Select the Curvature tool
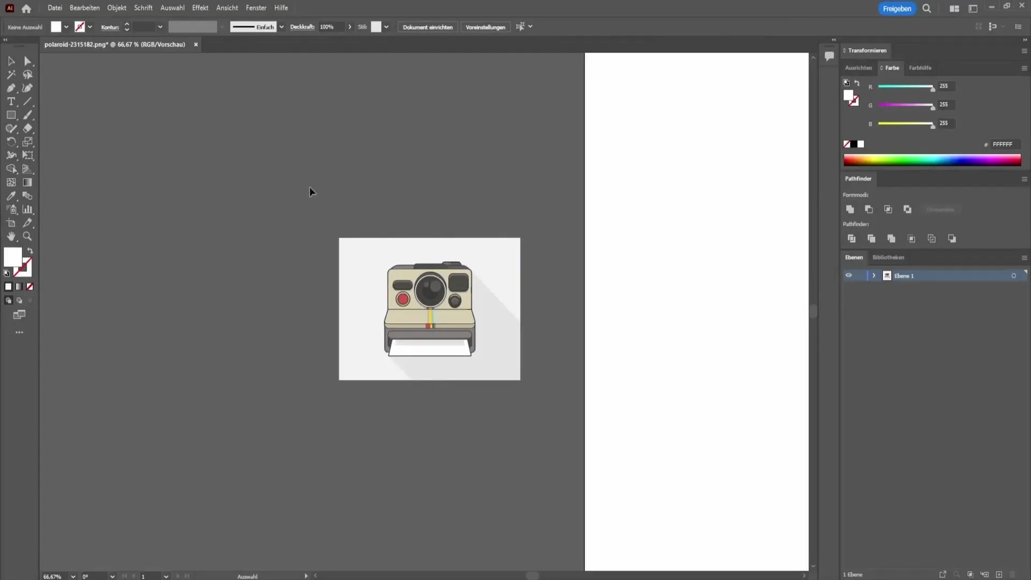The height and width of the screenshot is (580, 1031). tap(28, 88)
